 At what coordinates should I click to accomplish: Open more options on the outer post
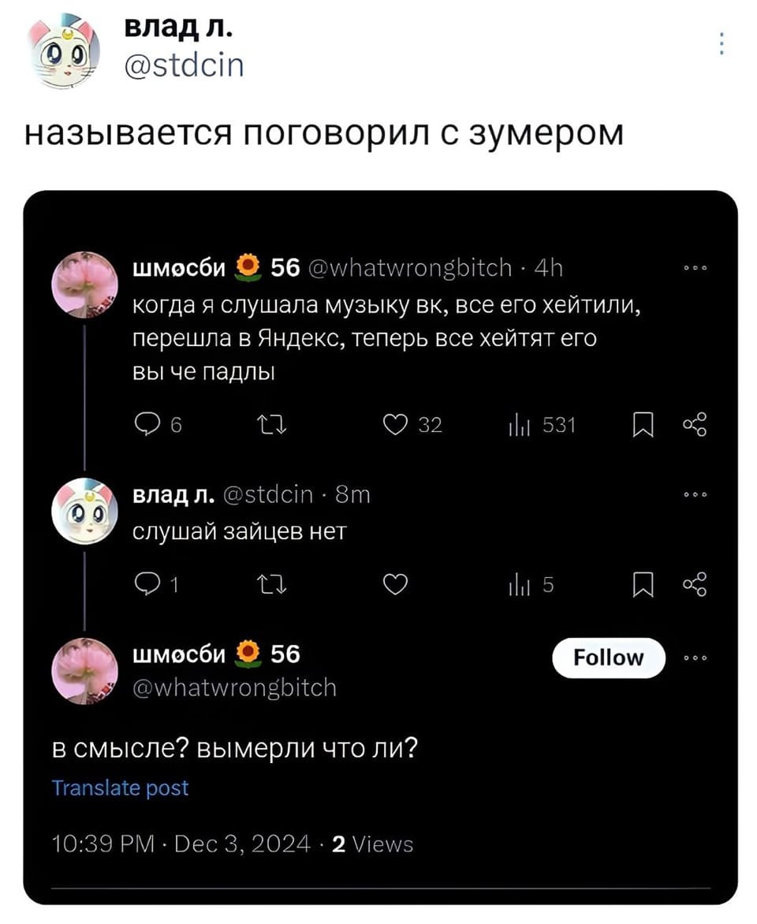pyautogui.click(x=722, y=43)
